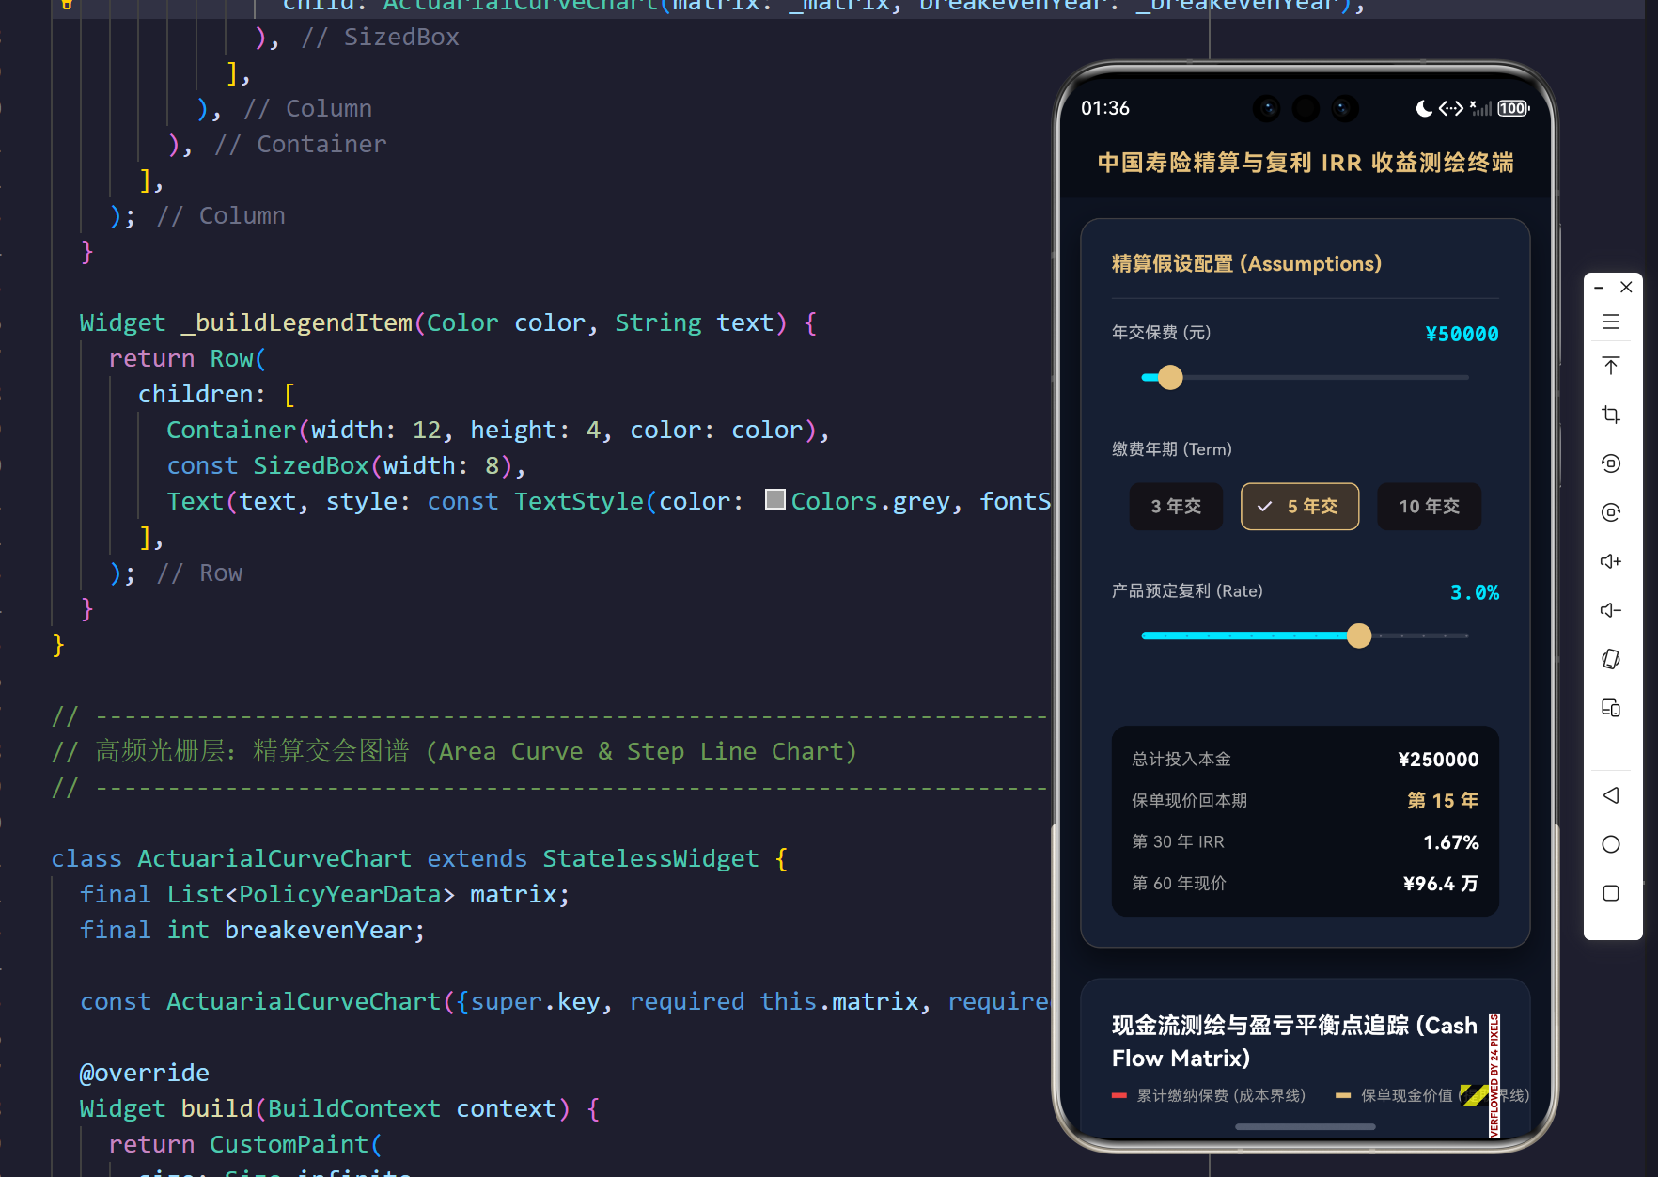Viewport: 1658px width, 1177px height.
Task: Click the _buildLegendItem method name in code
Action: click(296, 322)
